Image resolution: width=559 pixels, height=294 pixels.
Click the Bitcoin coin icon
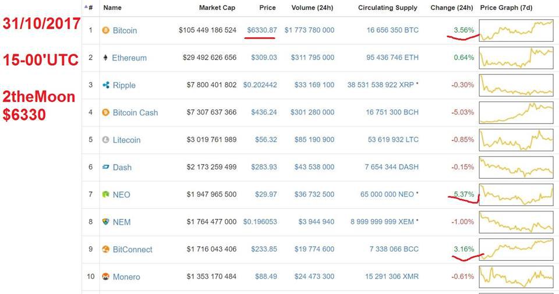105,30
